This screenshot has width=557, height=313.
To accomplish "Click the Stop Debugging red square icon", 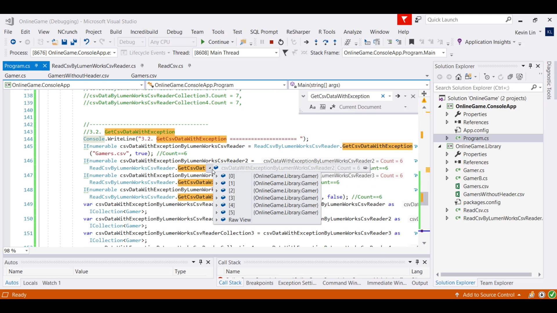I will [271, 42].
